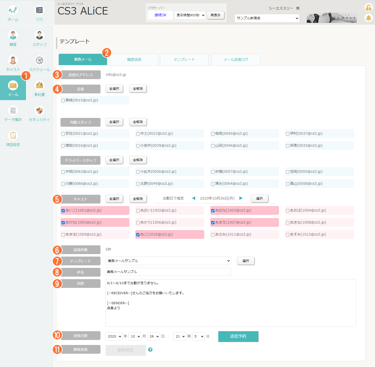Image resolution: width=375 pixels, height=367 pixels.
Task: Open the スケジュール clock icon
Action: pos(39,60)
